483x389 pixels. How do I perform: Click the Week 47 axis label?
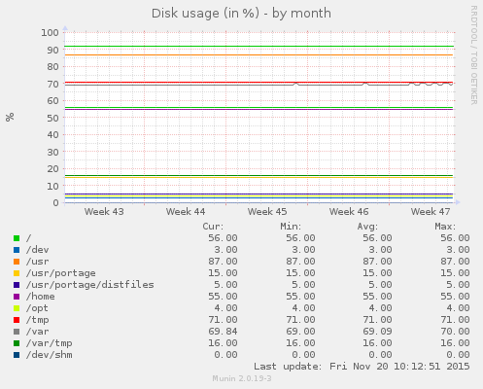431,212
